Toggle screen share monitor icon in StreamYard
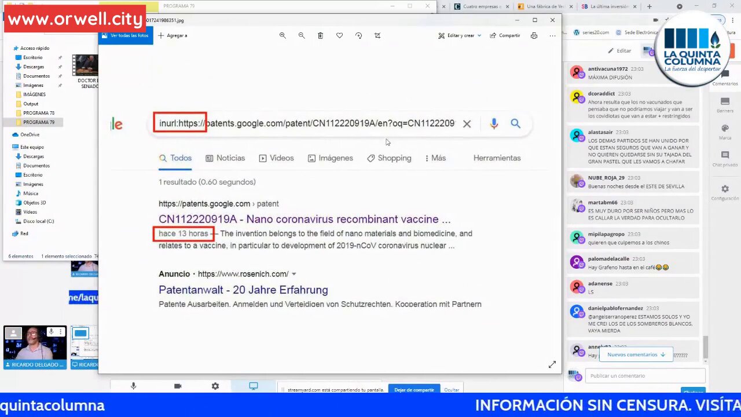741x417 pixels. [x=254, y=386]
